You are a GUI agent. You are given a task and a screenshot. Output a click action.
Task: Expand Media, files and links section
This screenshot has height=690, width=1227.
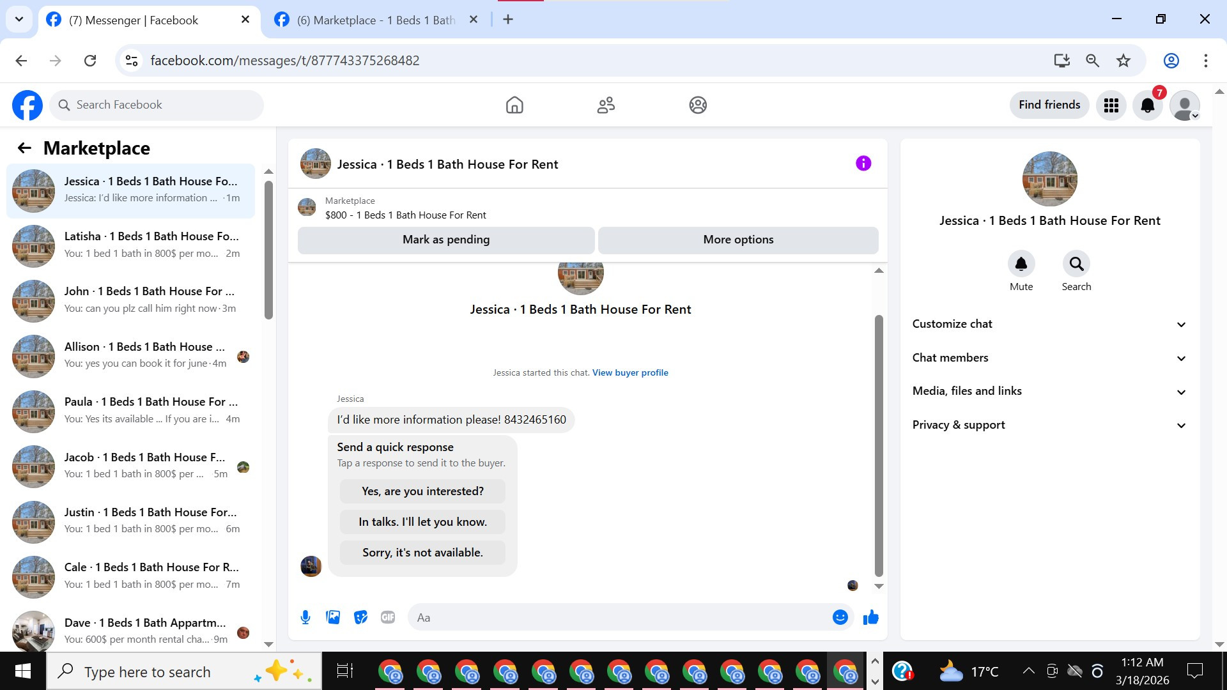point(1049,392)
